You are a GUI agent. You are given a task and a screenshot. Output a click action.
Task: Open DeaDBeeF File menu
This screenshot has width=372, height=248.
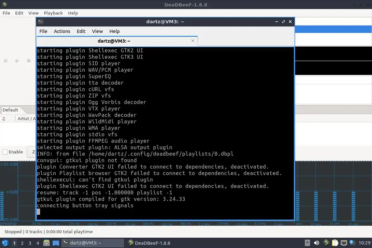pos(6,13)
